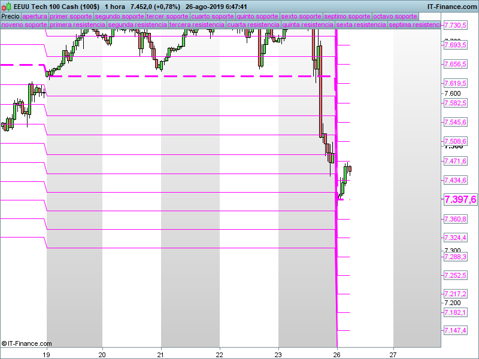Click the tercer soporte label

pyautogui.click(x=168, y=17)
